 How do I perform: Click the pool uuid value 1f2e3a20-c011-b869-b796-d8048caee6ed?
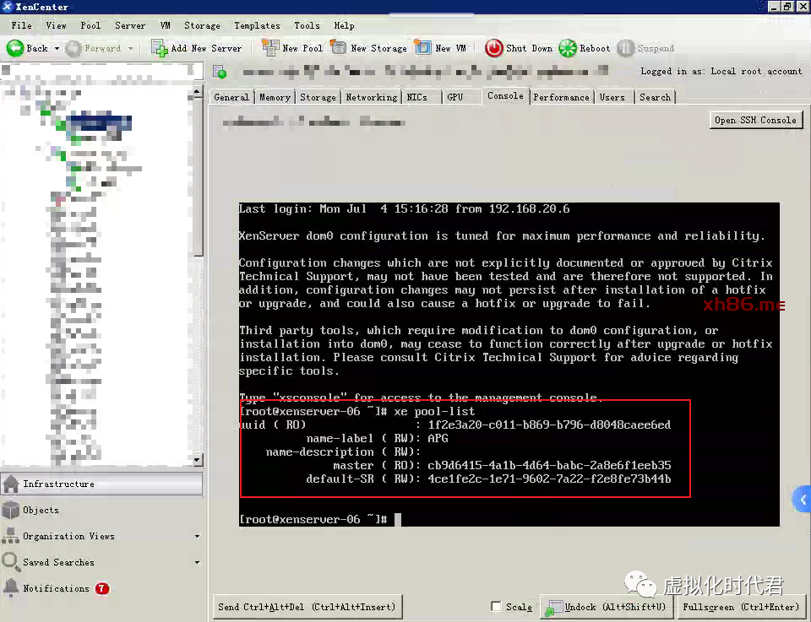[x=549, y=425]
